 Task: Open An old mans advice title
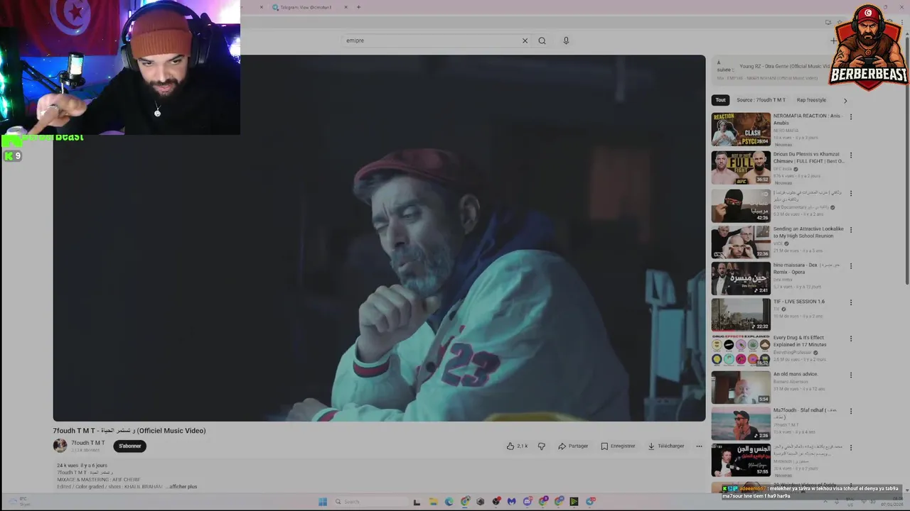pyautogui.click(x=796, y=373)
